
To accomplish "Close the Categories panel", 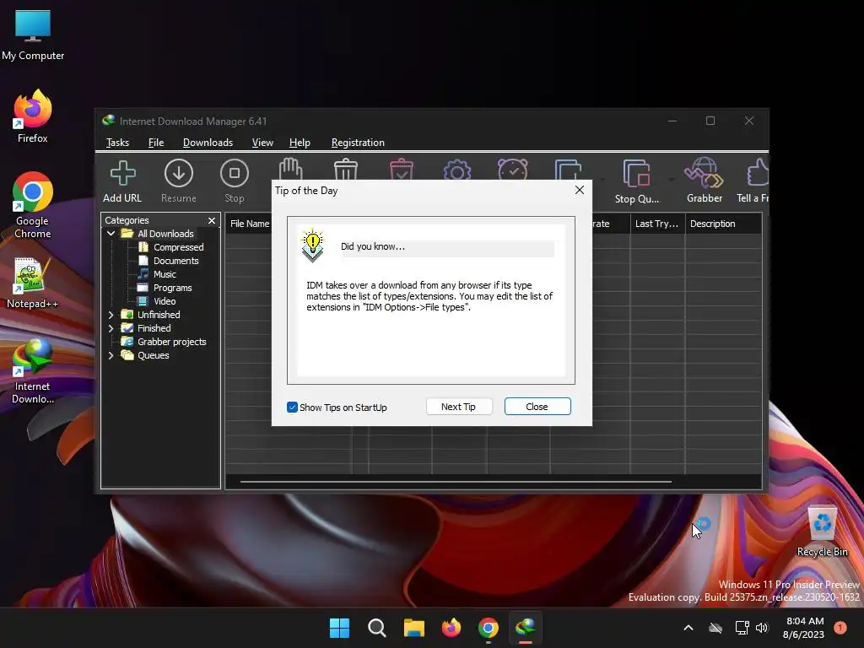I will (212, 220).
